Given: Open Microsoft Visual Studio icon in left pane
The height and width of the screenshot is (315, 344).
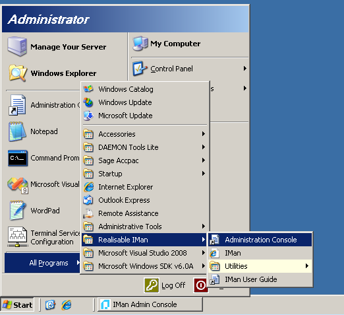Looking at the screenshot, I should 18,185.
